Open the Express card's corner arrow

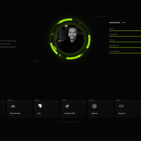point(139,102)
